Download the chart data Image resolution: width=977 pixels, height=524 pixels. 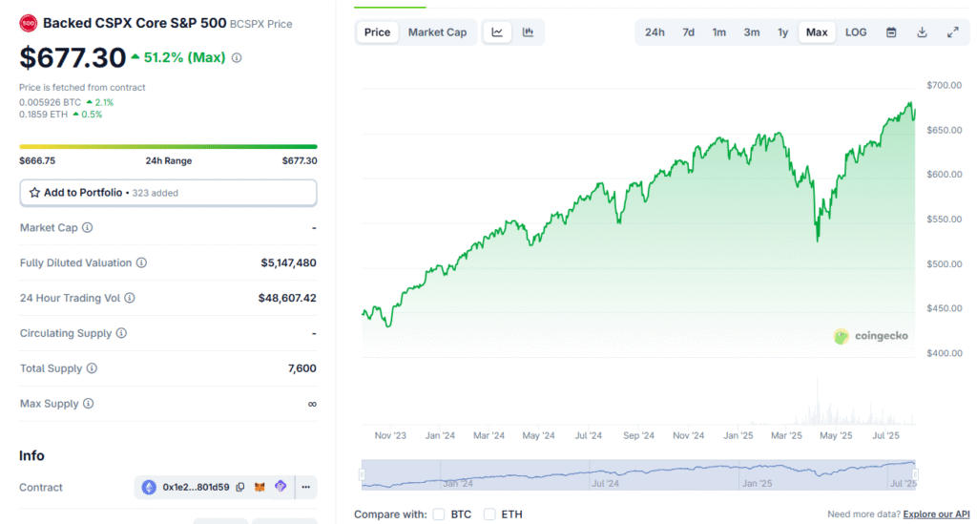(x=922, y=32)
